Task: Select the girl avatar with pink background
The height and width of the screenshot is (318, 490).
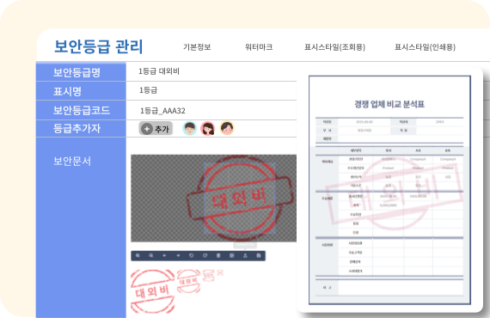Action: tap(208, 128)
